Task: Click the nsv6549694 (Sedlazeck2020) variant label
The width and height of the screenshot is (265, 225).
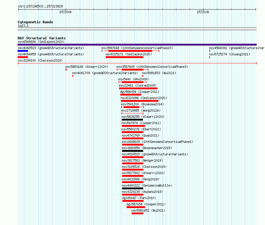Action: point(41,42)
